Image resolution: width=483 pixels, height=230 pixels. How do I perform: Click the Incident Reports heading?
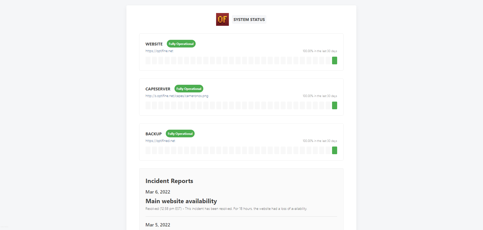[x=169, y=181]
